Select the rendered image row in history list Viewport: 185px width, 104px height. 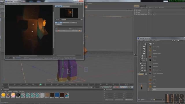pos(69,31)
